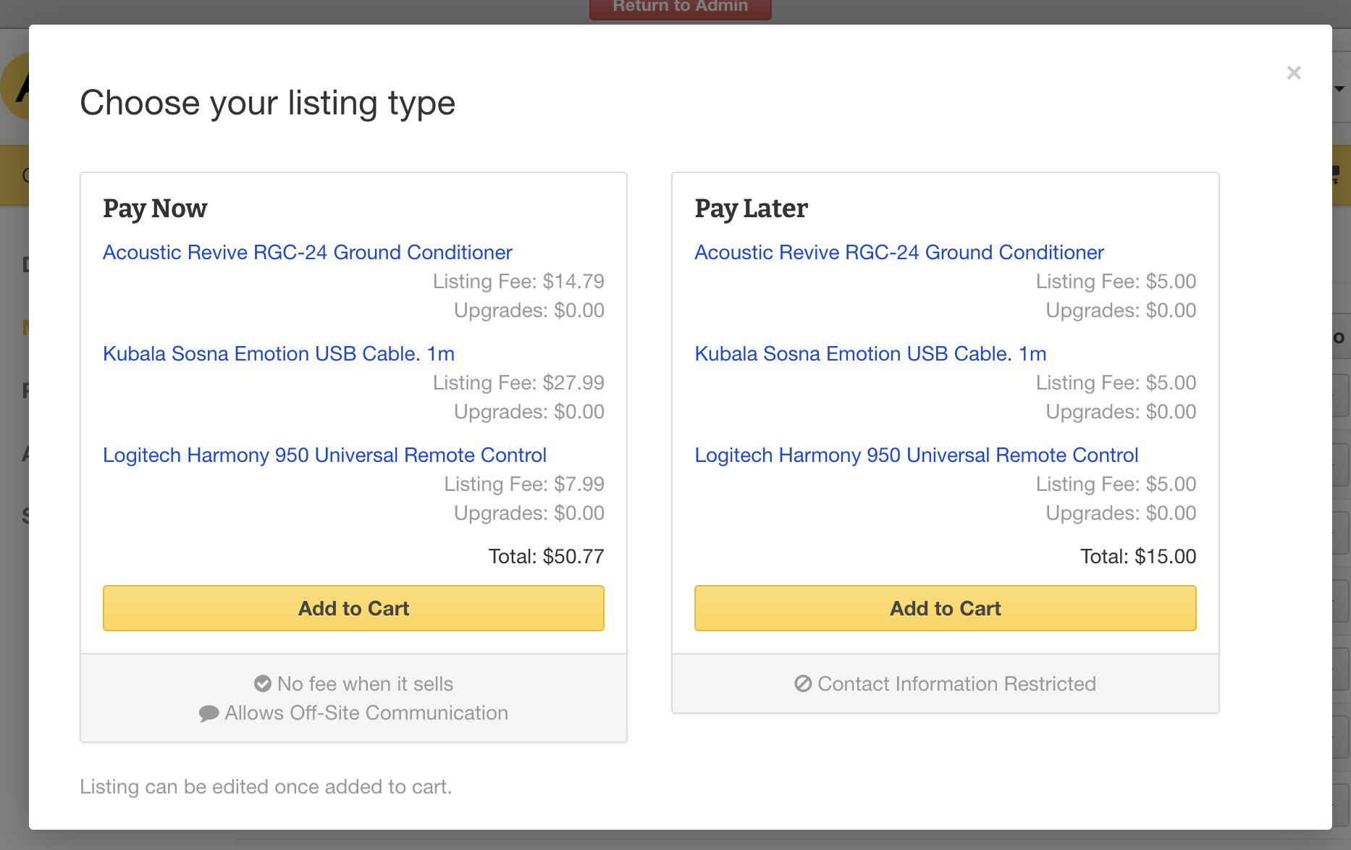The height and width of the screenshot is (850, 1351).
Task: Open Kubala Sosna USB Cable link under Pay Now
Action: (x=279, y=353)
